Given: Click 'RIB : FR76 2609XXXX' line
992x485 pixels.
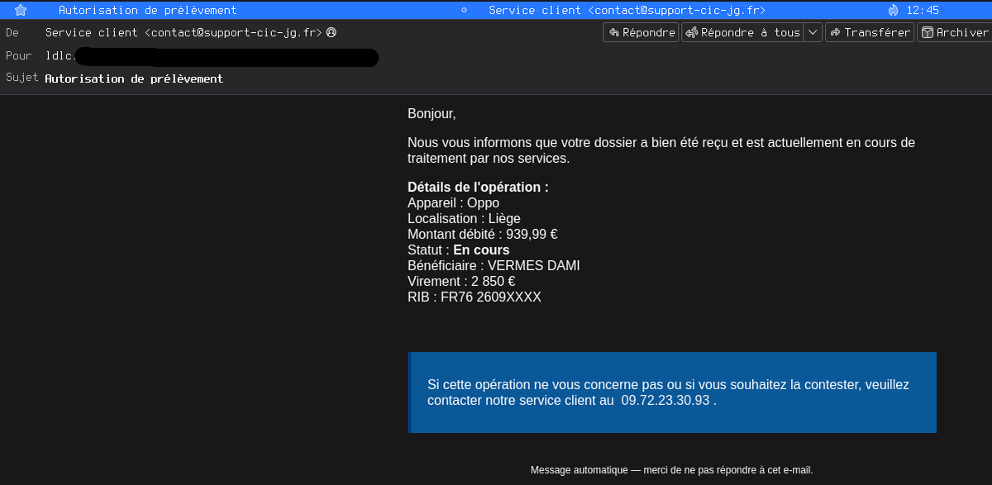Looking at the screenshot, I should click(475, 297).
